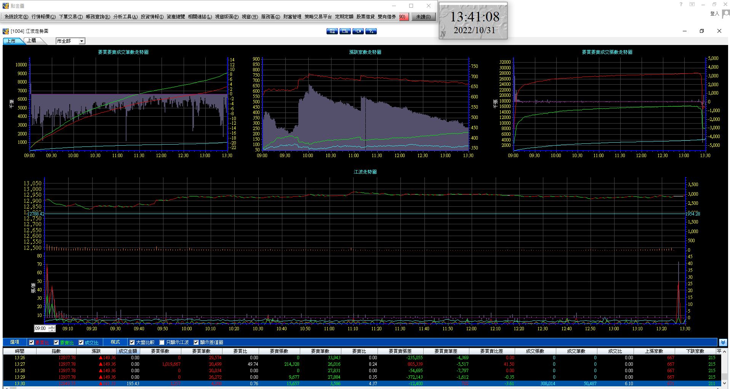Click the 委買委賣成交張數走勢圖 chart title
Screen dimensions: 730x389
[607, 52]
